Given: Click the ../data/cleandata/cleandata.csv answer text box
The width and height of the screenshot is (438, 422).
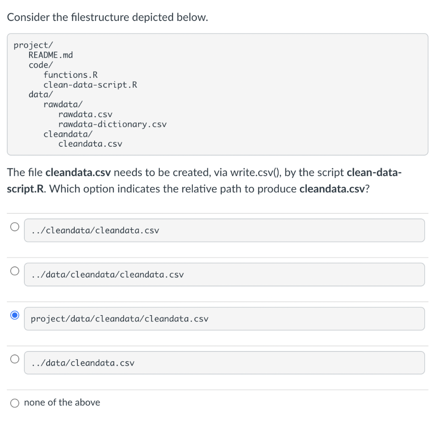Looking at the screenshot, I should coord(224,274).
